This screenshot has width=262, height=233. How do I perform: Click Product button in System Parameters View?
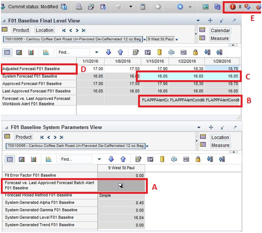tap(23, 137)
